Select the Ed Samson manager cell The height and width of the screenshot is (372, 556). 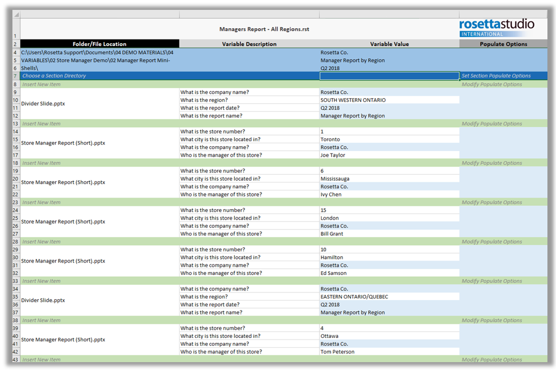[389, 273]
